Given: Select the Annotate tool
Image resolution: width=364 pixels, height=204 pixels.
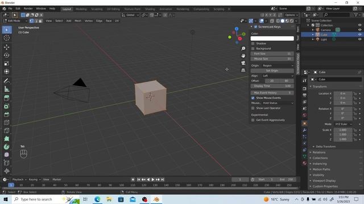Looking at the screenshot, I should (x=7, y=80).
